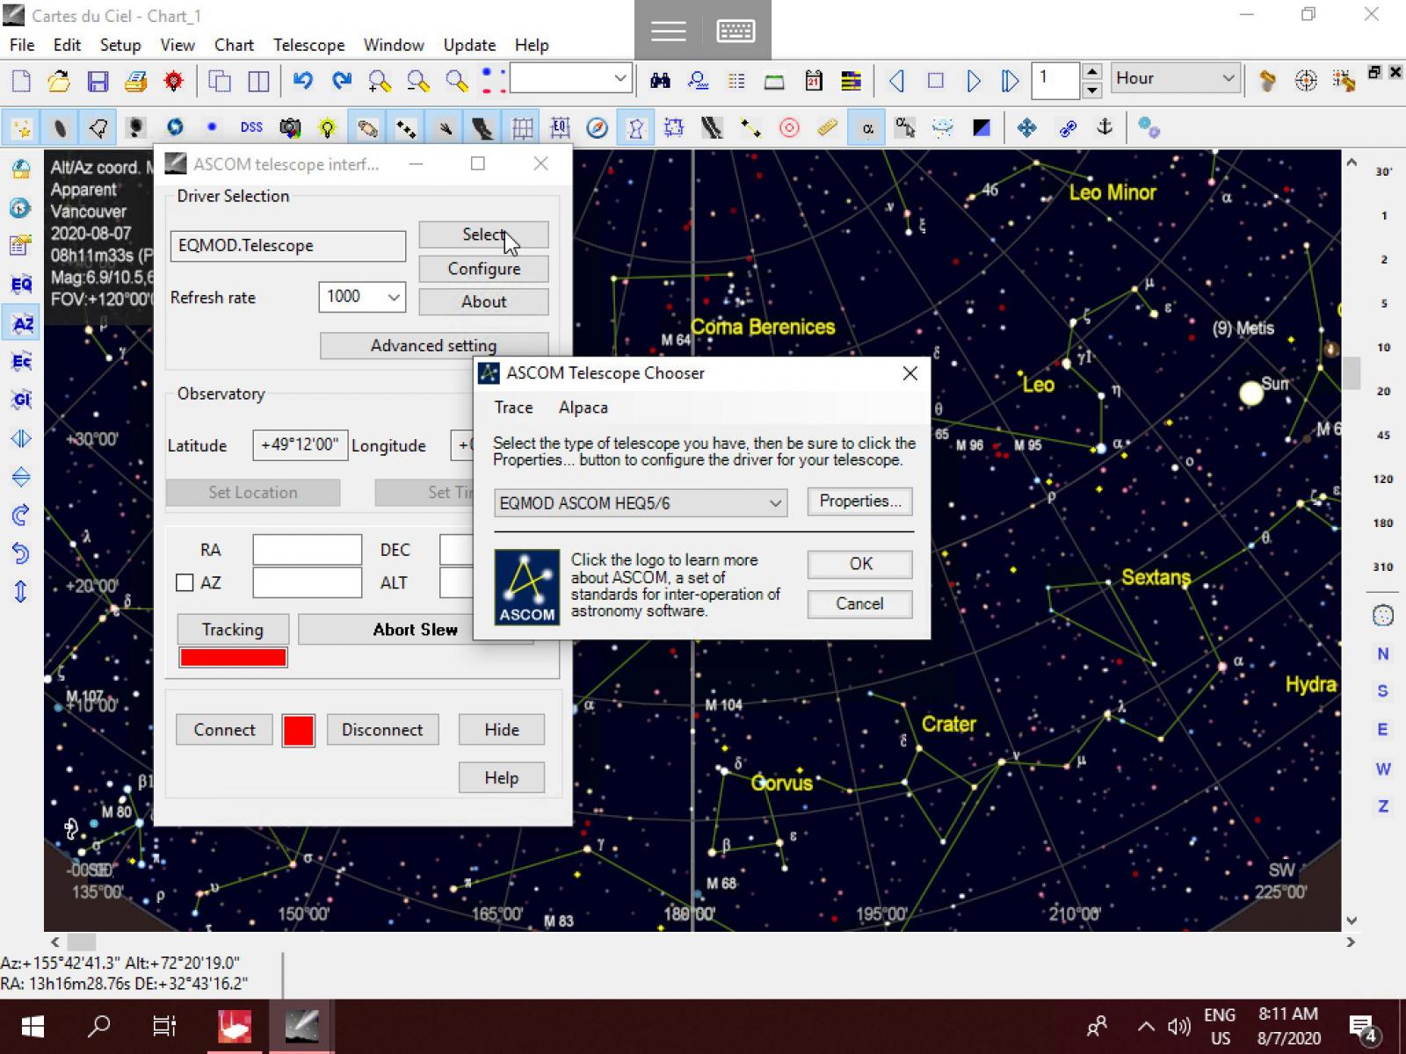This screenshot has height=1054, width=1406.
Task: Click the EQMOD.Telescope driver name field
Action: coord(288,246)
